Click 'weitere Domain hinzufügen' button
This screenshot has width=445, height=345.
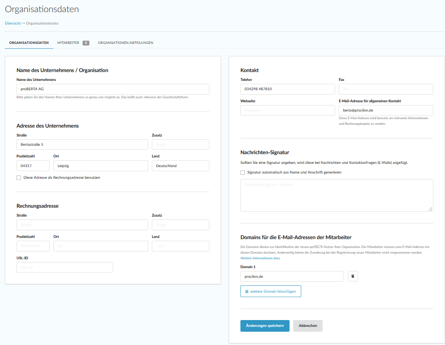pos(271,291)
